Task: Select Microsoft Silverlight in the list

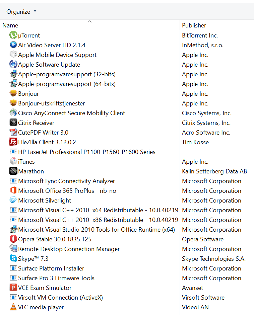Action: pos(45,200)
